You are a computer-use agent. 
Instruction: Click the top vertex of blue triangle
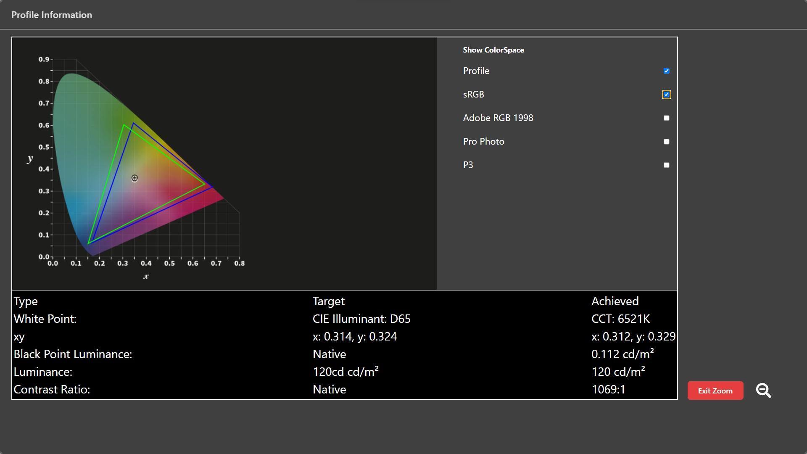(133, 123)
